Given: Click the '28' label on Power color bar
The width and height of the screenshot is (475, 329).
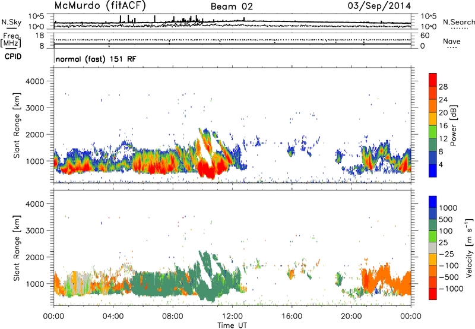Looking at the screenshot, I should pos(443,87).
